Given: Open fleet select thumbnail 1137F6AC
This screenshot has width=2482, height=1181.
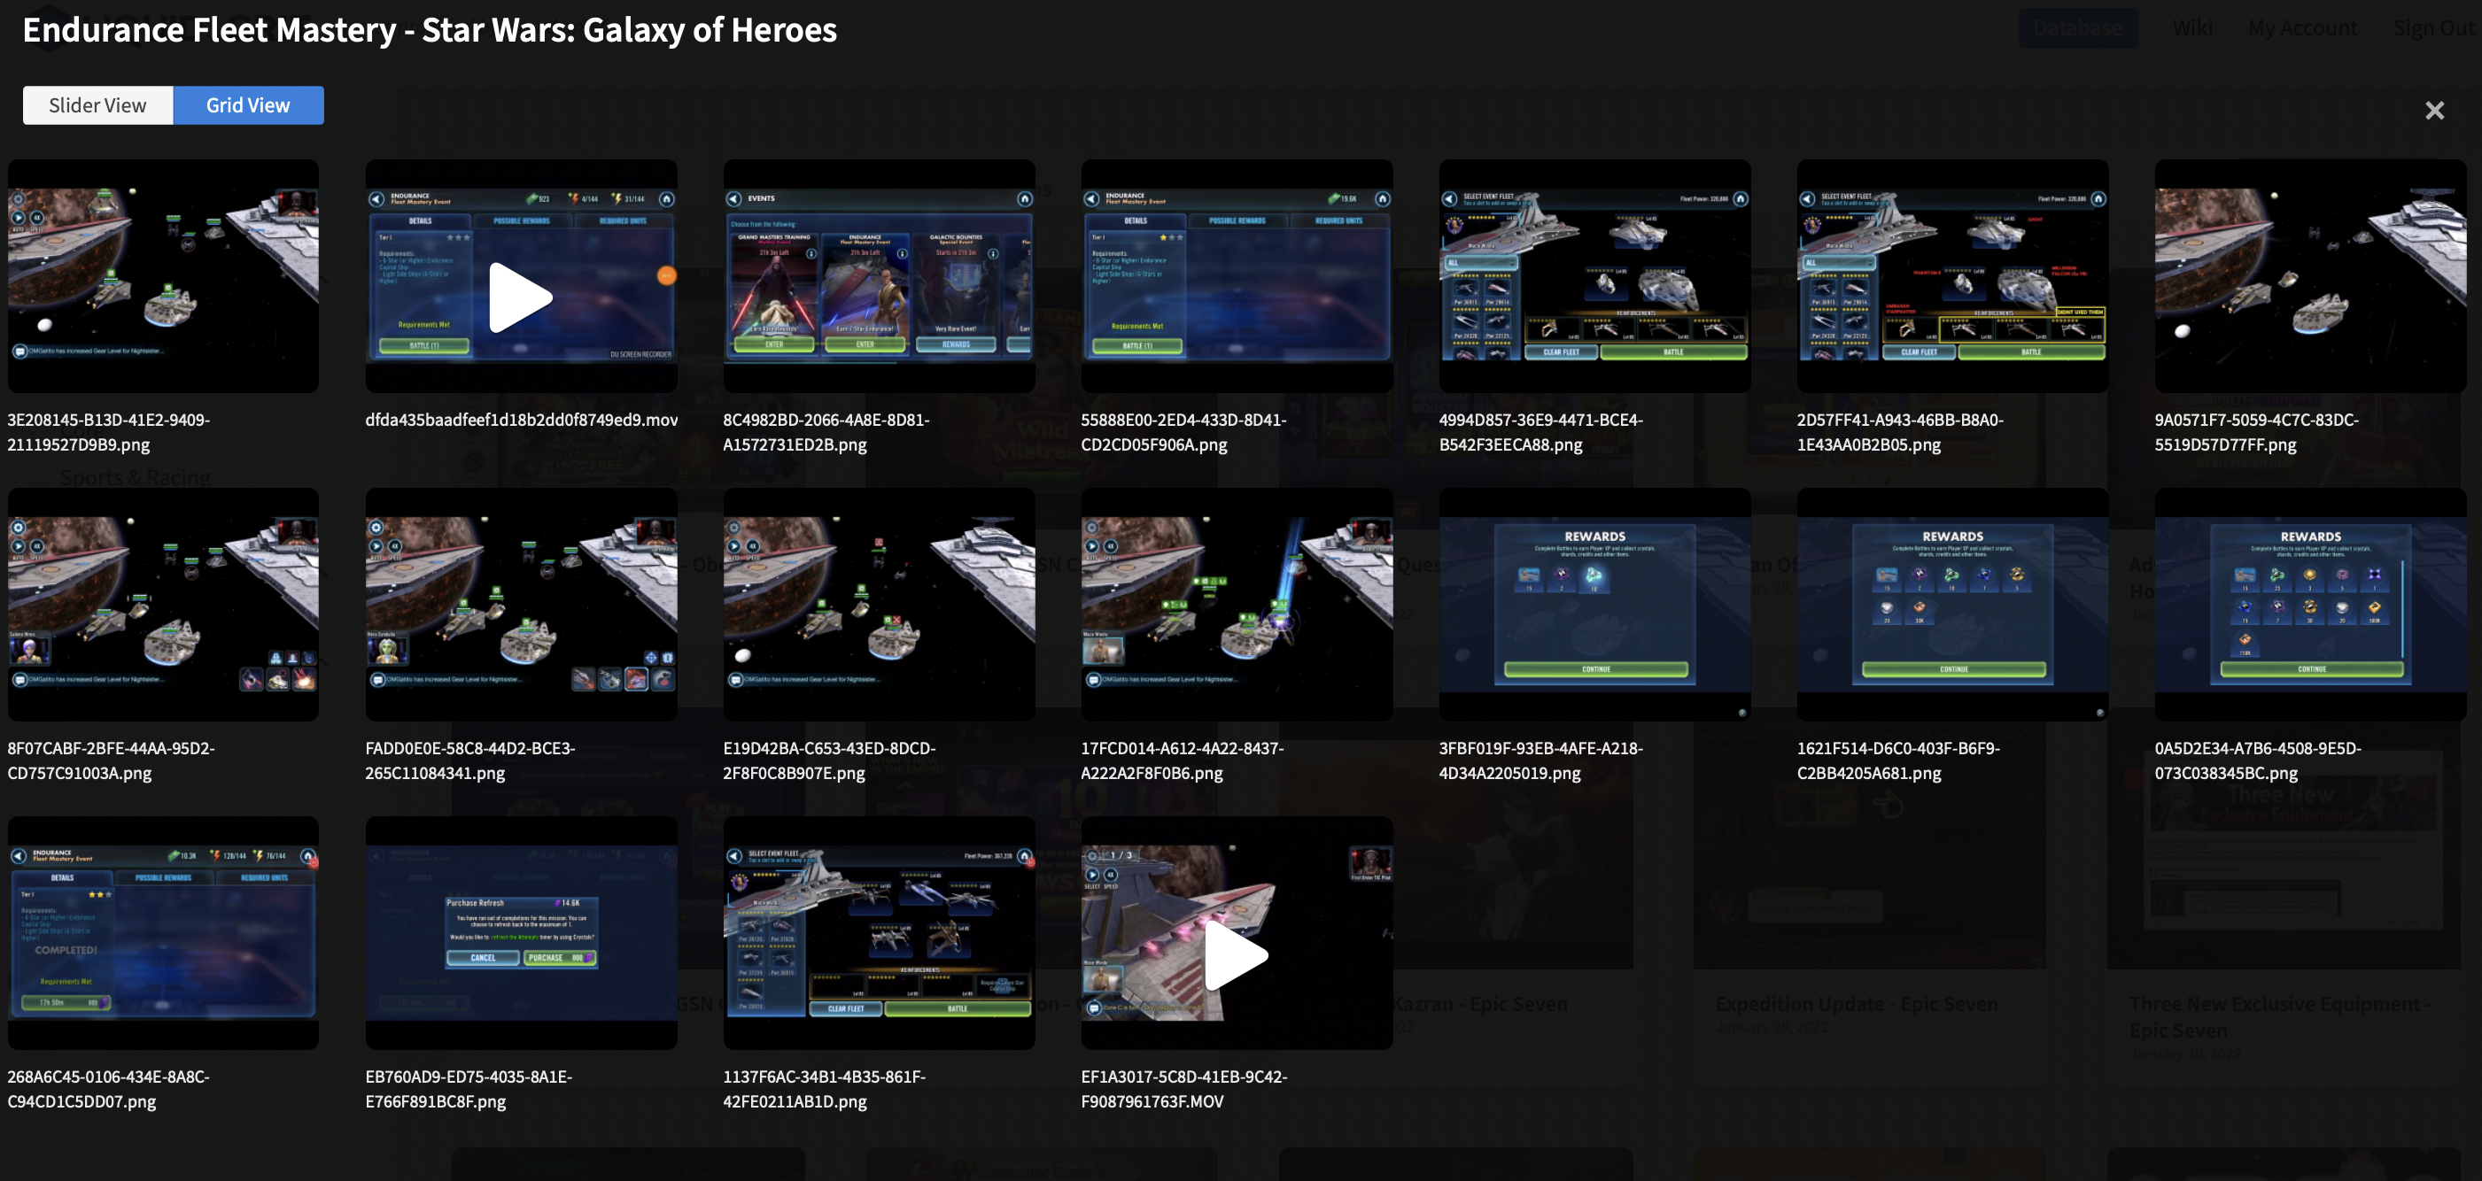Looking at the screenshot, I should click(x=879, y=932).
